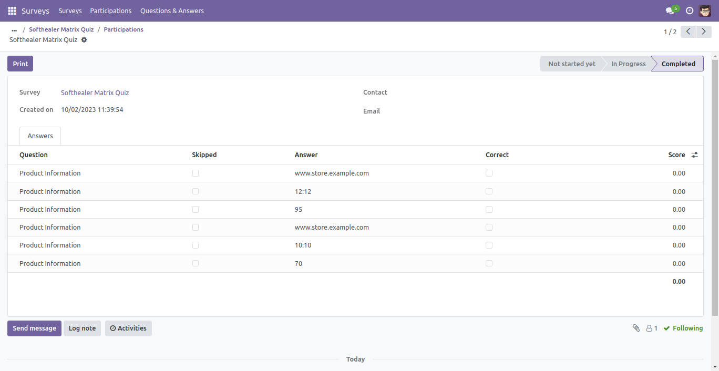This screenshot has width=719, height=371.
Task: Click the paperclip attachments icon
Action: point(636,328)
